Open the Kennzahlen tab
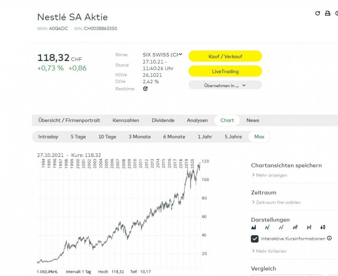338x276 pixels. 126,120
